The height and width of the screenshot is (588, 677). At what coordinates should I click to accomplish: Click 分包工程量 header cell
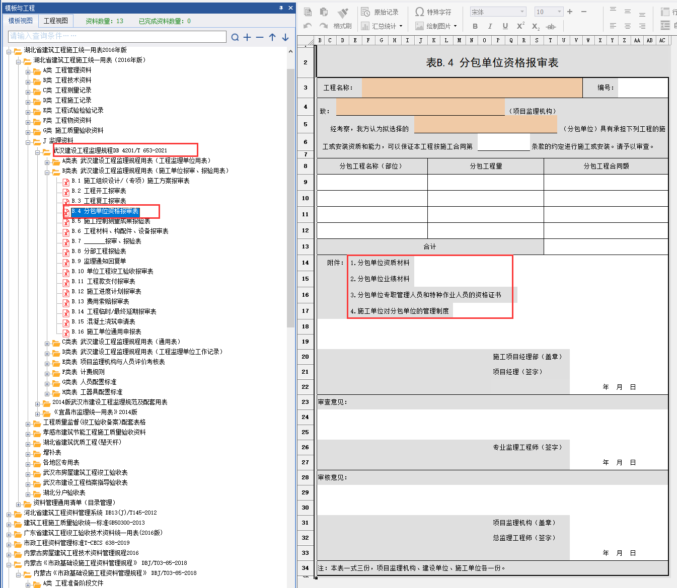tap(486, 166)
